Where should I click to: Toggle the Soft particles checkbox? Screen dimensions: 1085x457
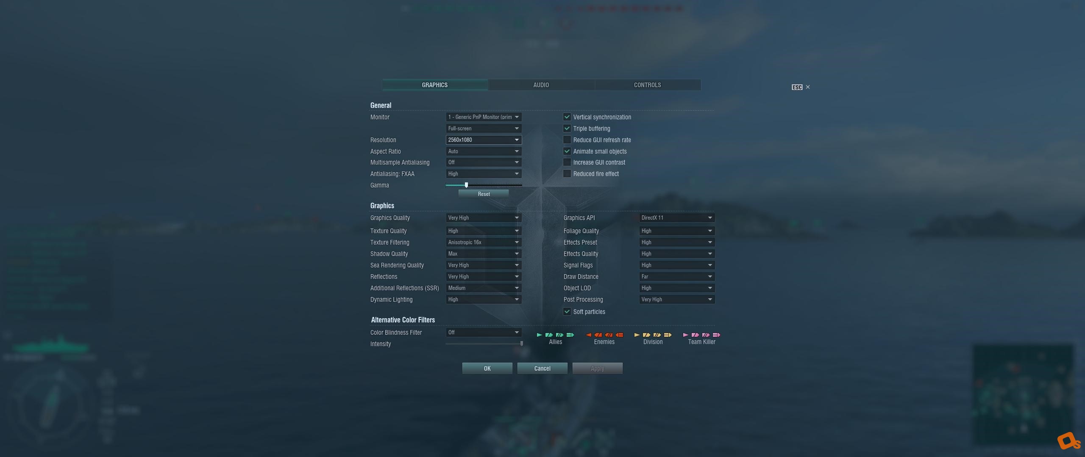pos(567,311)
